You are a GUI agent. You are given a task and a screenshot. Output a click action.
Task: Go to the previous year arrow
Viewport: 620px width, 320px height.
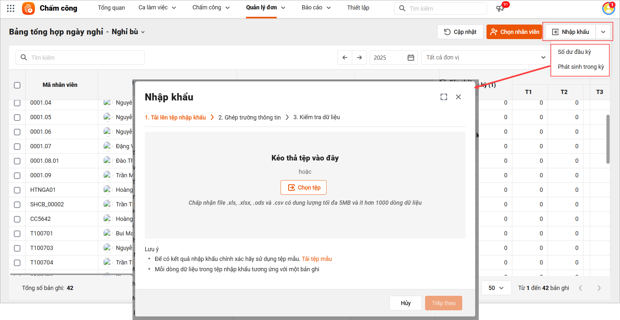pyautogui.click(x=345, y=57)
